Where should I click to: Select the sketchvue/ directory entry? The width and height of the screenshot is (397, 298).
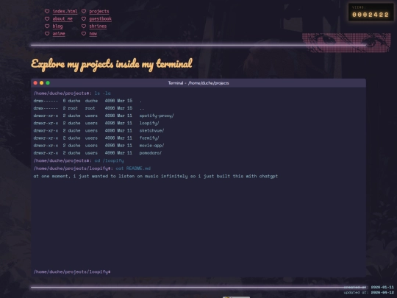tap(151, 130)
